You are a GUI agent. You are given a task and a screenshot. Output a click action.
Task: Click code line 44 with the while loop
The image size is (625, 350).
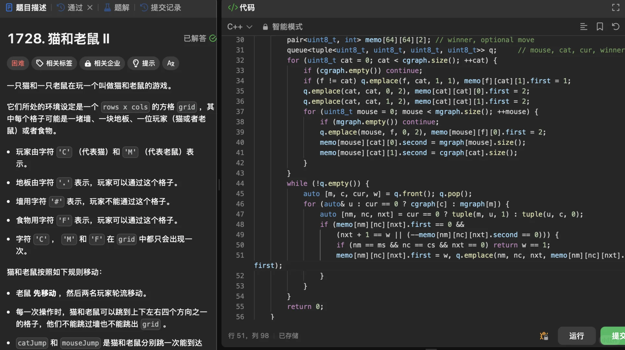pos(328,183)
